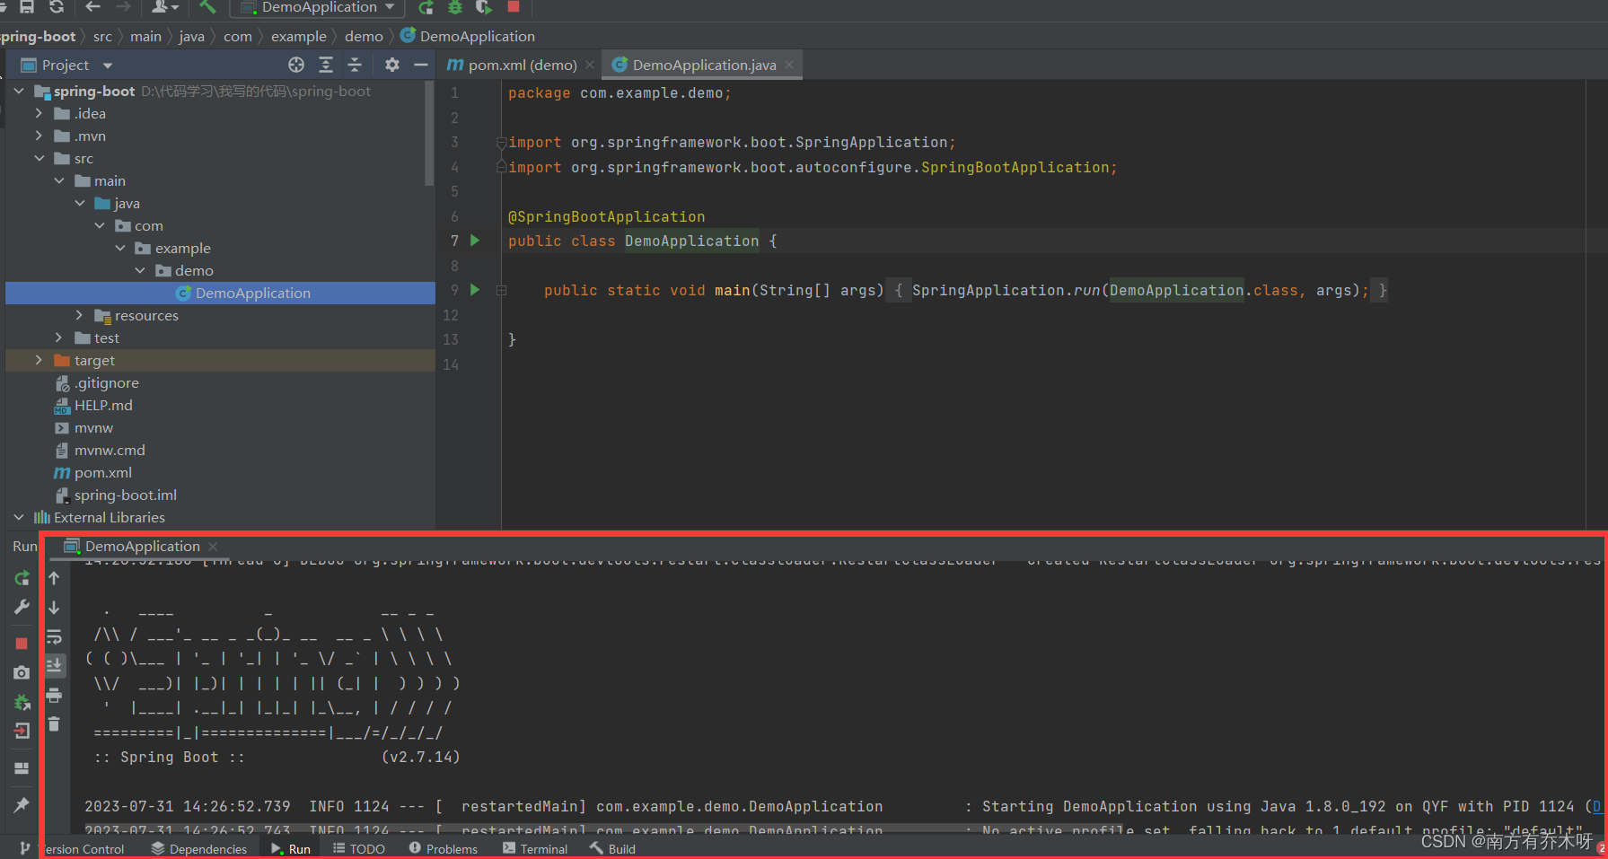1608x859 pixels.
Task: Click the attach debugger bug icon
Action: (x=22, y=702)
